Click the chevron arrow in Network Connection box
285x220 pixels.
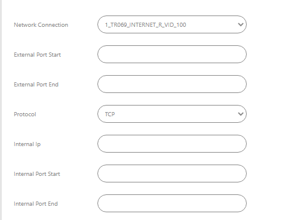241,24
